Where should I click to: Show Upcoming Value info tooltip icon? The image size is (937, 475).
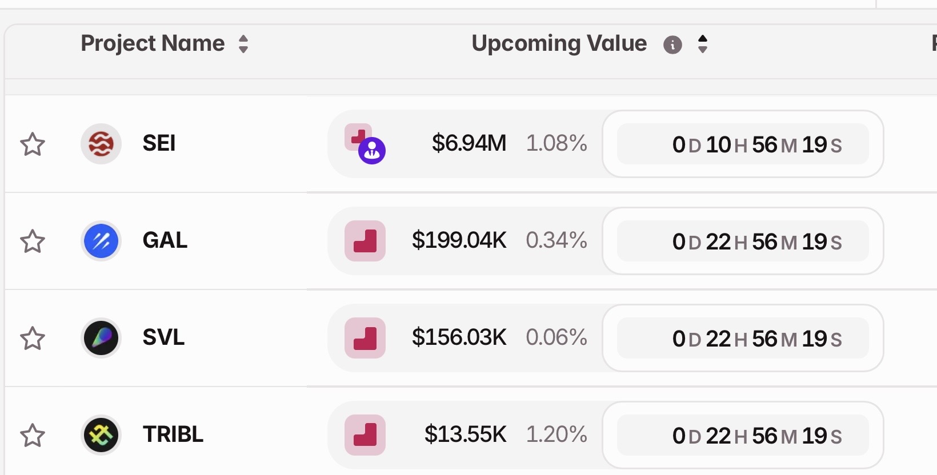[672, 45]
